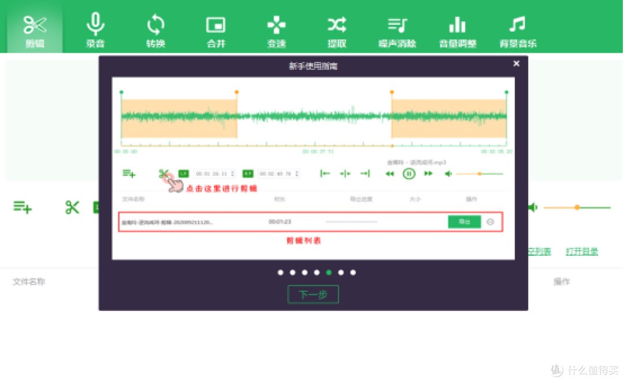Image resolution: width=624 pixels, height=383 pixels.
Task: Click the scissors cut icon in main window
Action: click(x=72, y=207)
